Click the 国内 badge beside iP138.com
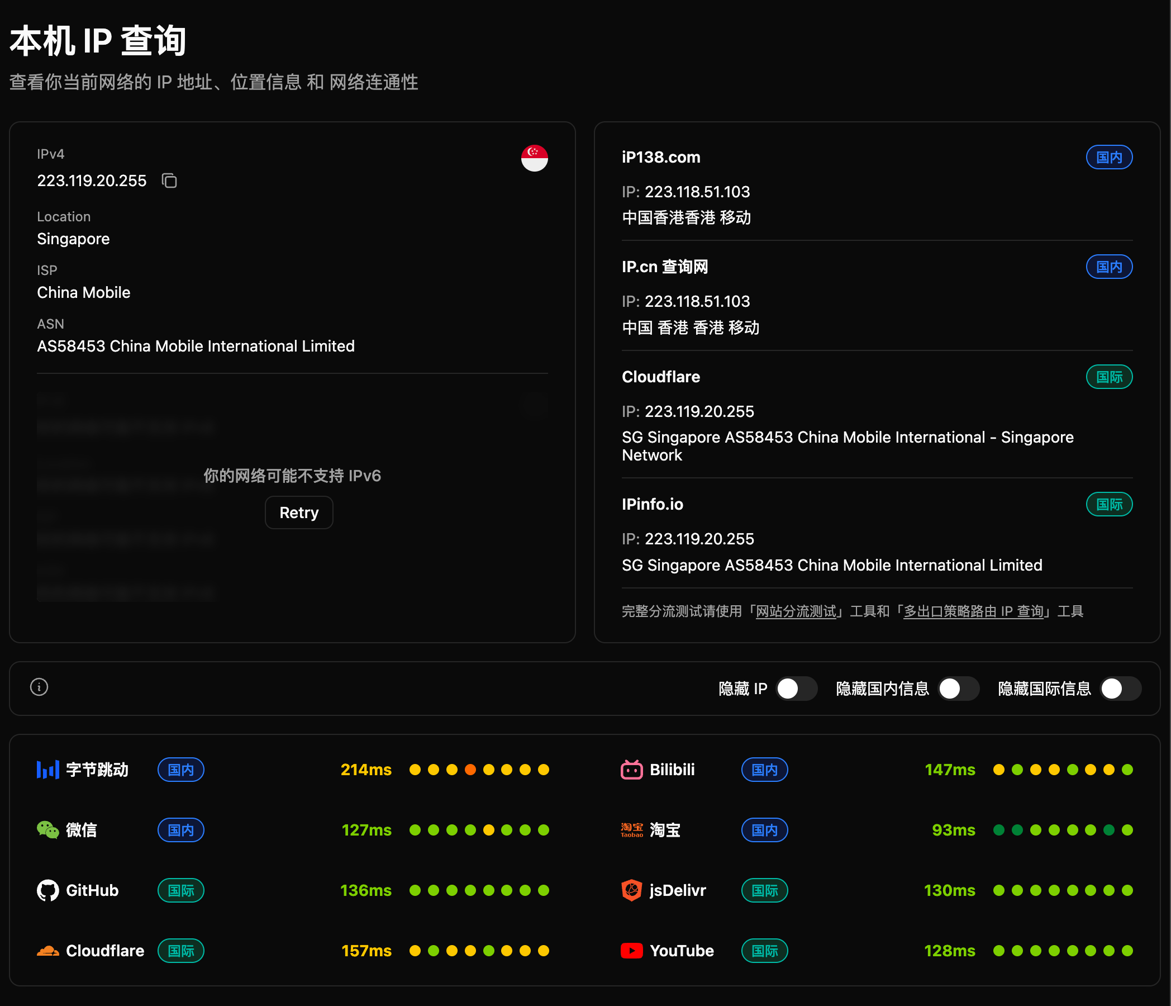Image resolution: width=1171 pixels, height=1006 pixels. (1108, 157)
